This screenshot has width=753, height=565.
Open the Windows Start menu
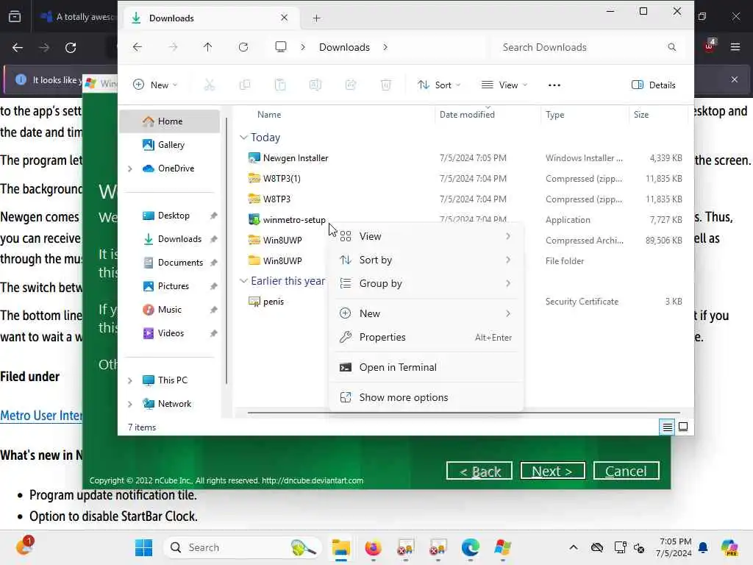tap(143, 547)
